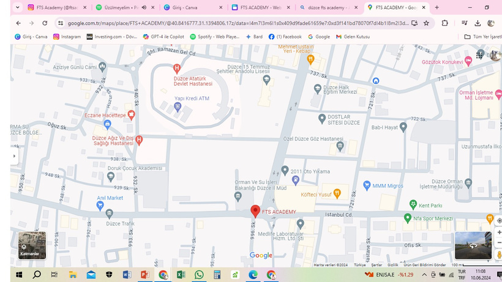Drop the Street View pegman icon
Screen dimensions: 502x282
499,254
